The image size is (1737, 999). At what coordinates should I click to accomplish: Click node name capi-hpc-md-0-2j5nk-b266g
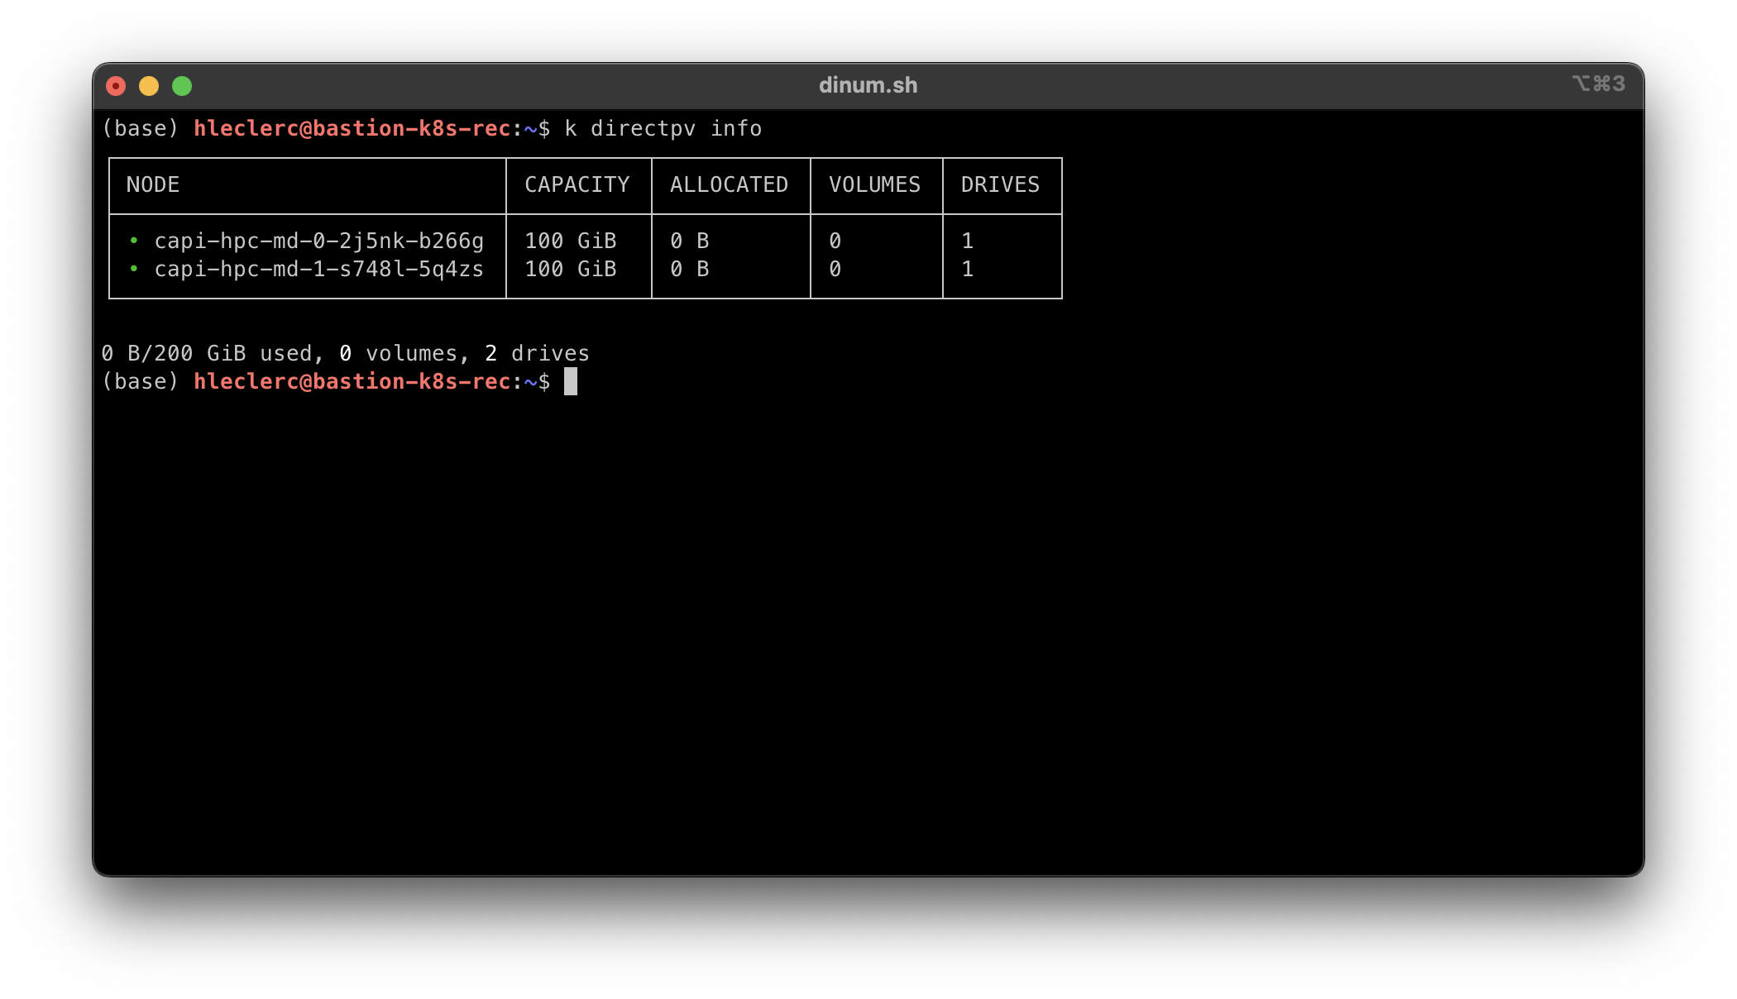[x=318, y=241]
